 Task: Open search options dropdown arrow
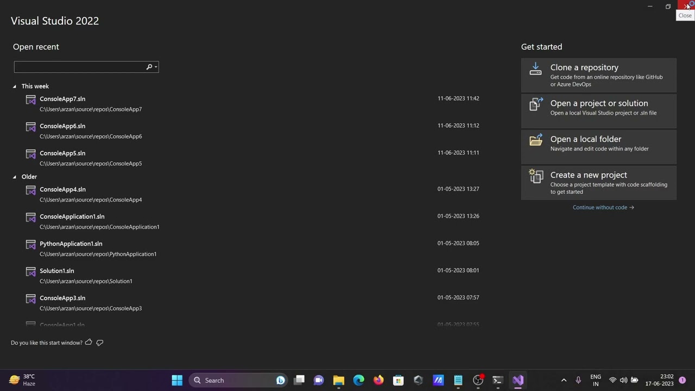pos(156,67)
